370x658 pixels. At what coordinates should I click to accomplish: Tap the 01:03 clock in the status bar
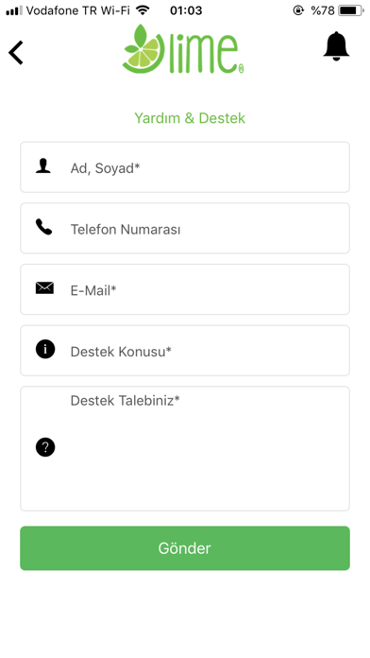[186, 10]
